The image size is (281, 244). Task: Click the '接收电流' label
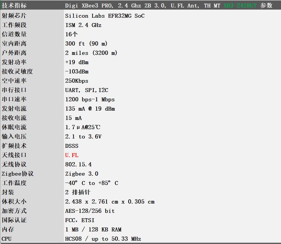pyautogui.click(x=14, y=118)
